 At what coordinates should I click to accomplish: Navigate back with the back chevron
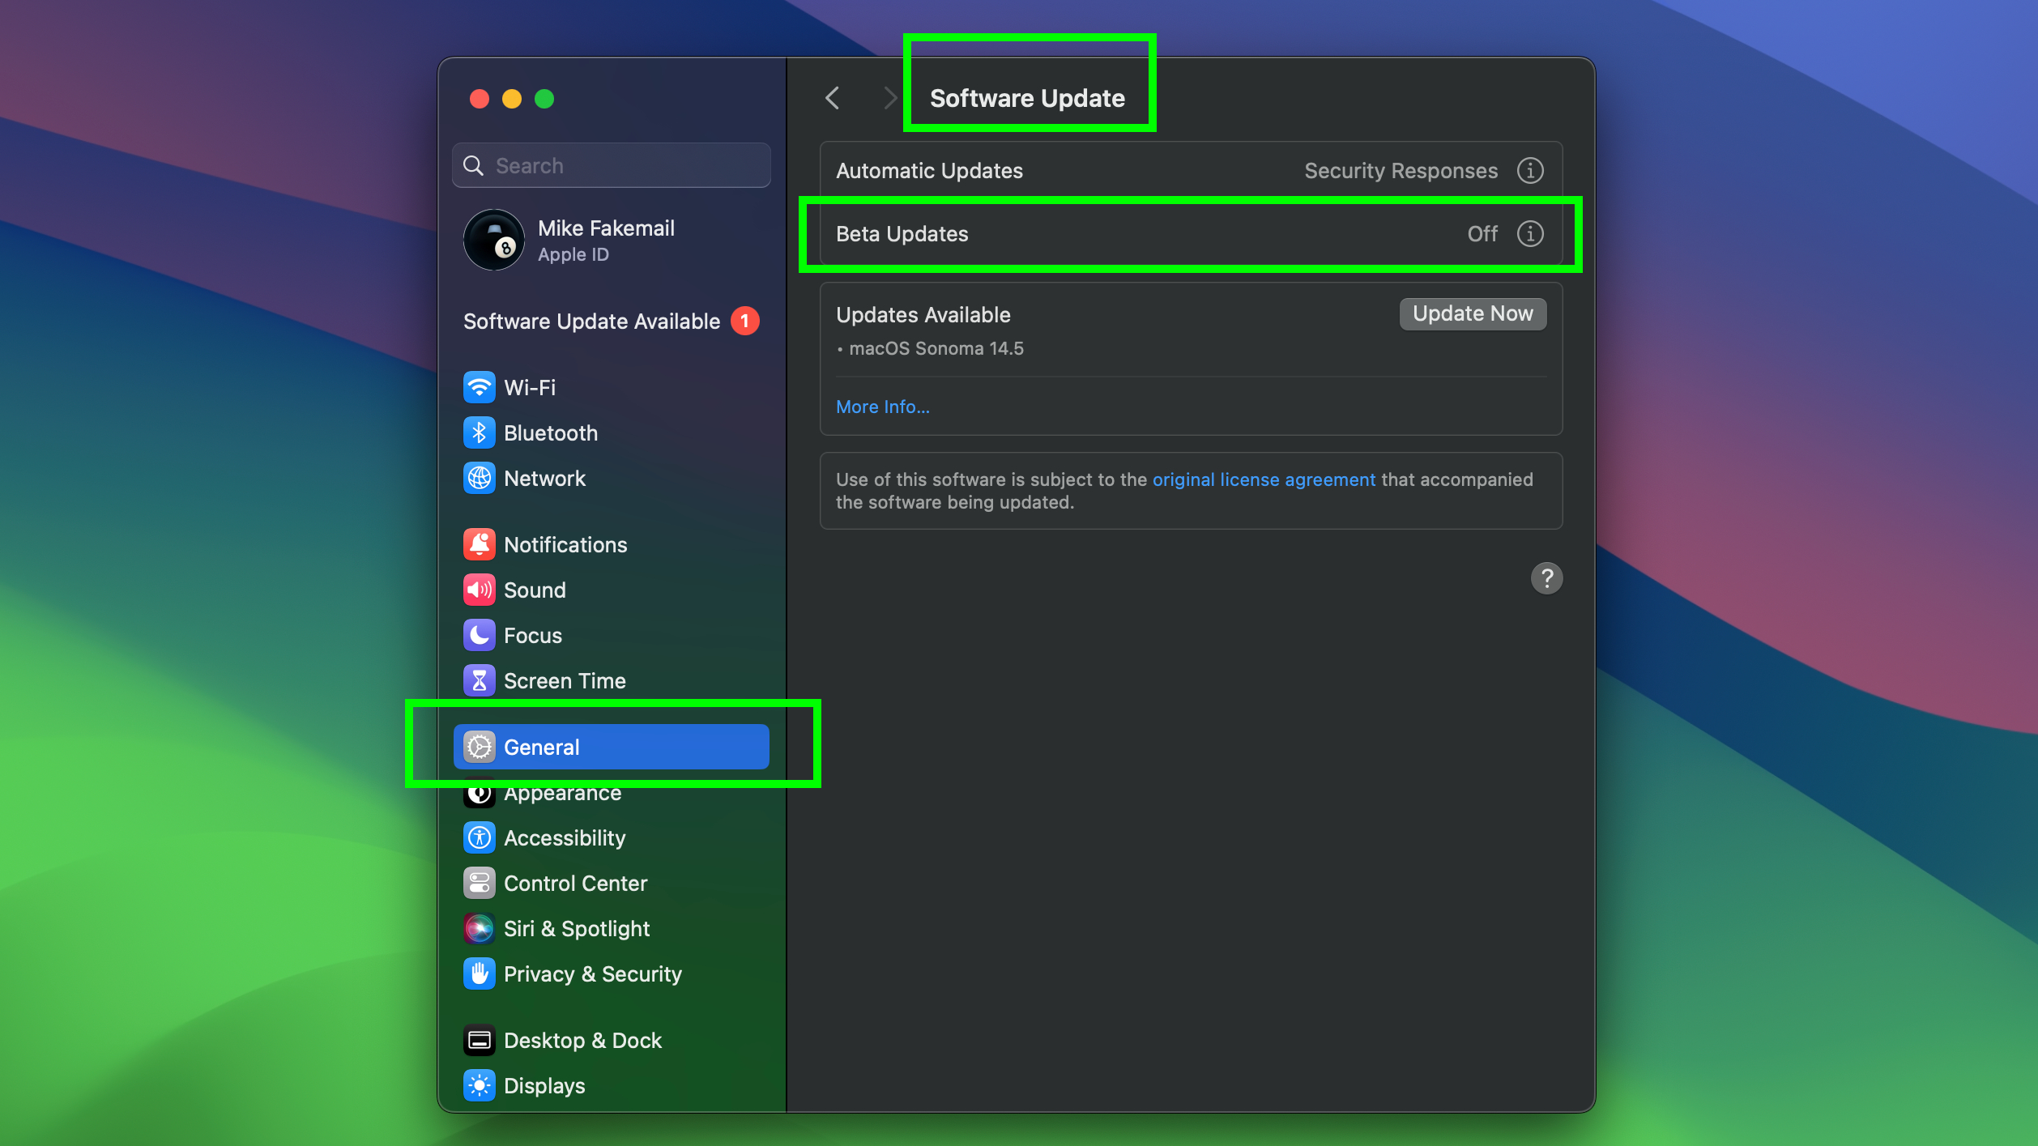click(x=833, y=97)
